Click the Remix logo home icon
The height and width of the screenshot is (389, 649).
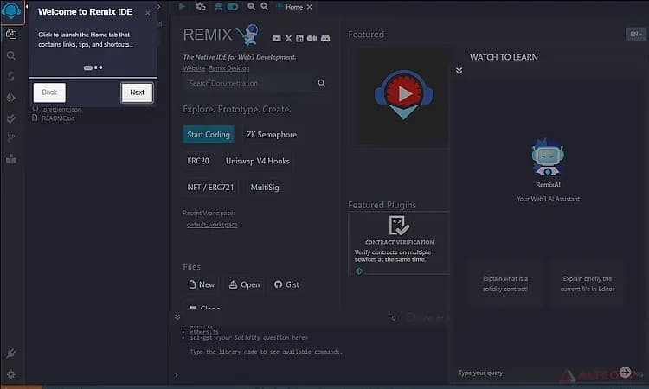coord(11,10)
